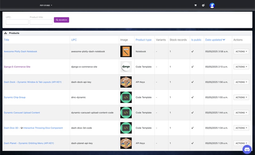Open the Discord chat bubble
Viewport: 255px width, 155px height.
pos(247,149)
